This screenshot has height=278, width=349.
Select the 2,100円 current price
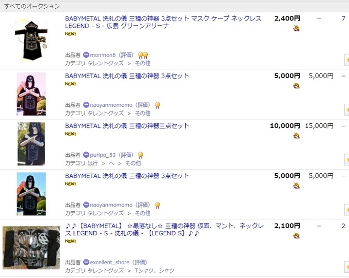point(287,226)
